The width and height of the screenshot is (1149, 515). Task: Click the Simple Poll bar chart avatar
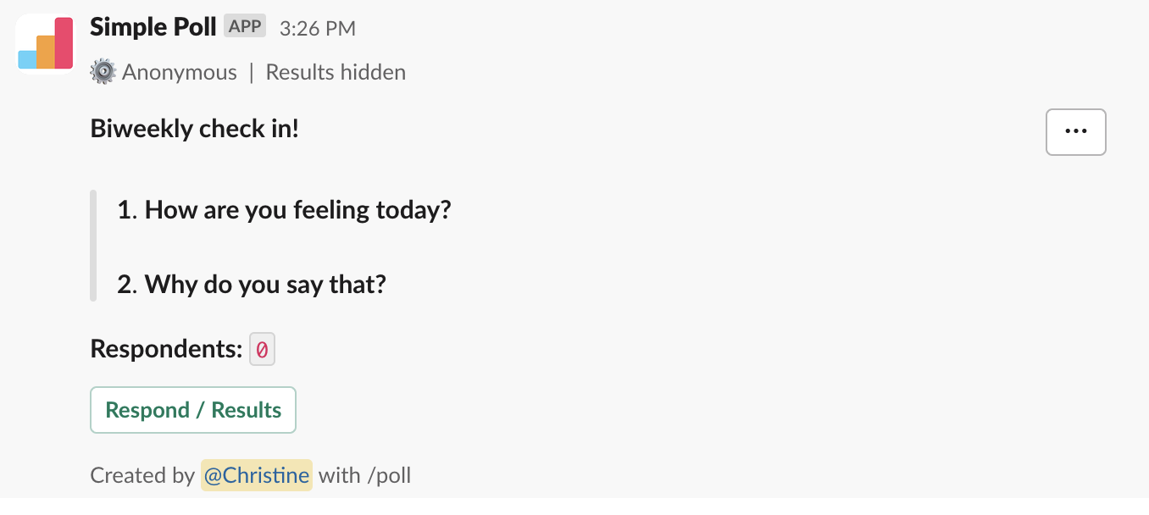46,43
